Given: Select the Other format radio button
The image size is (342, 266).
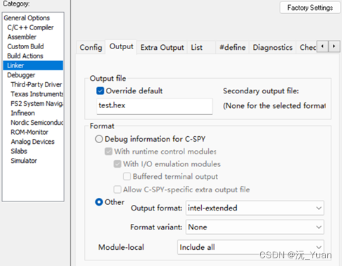Looking at the screenshot, I should (99, 202).
